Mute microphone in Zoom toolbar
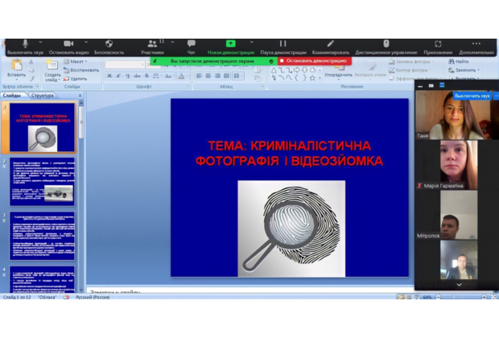 [25, 43]
